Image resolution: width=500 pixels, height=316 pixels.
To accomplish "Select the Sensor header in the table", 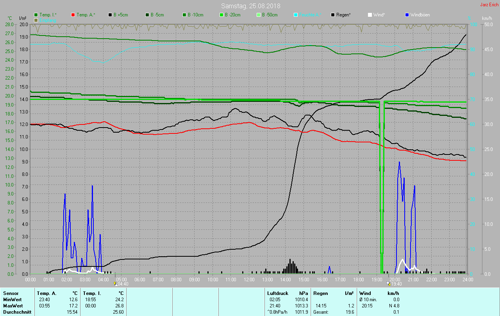I will [x=11, y=293].
